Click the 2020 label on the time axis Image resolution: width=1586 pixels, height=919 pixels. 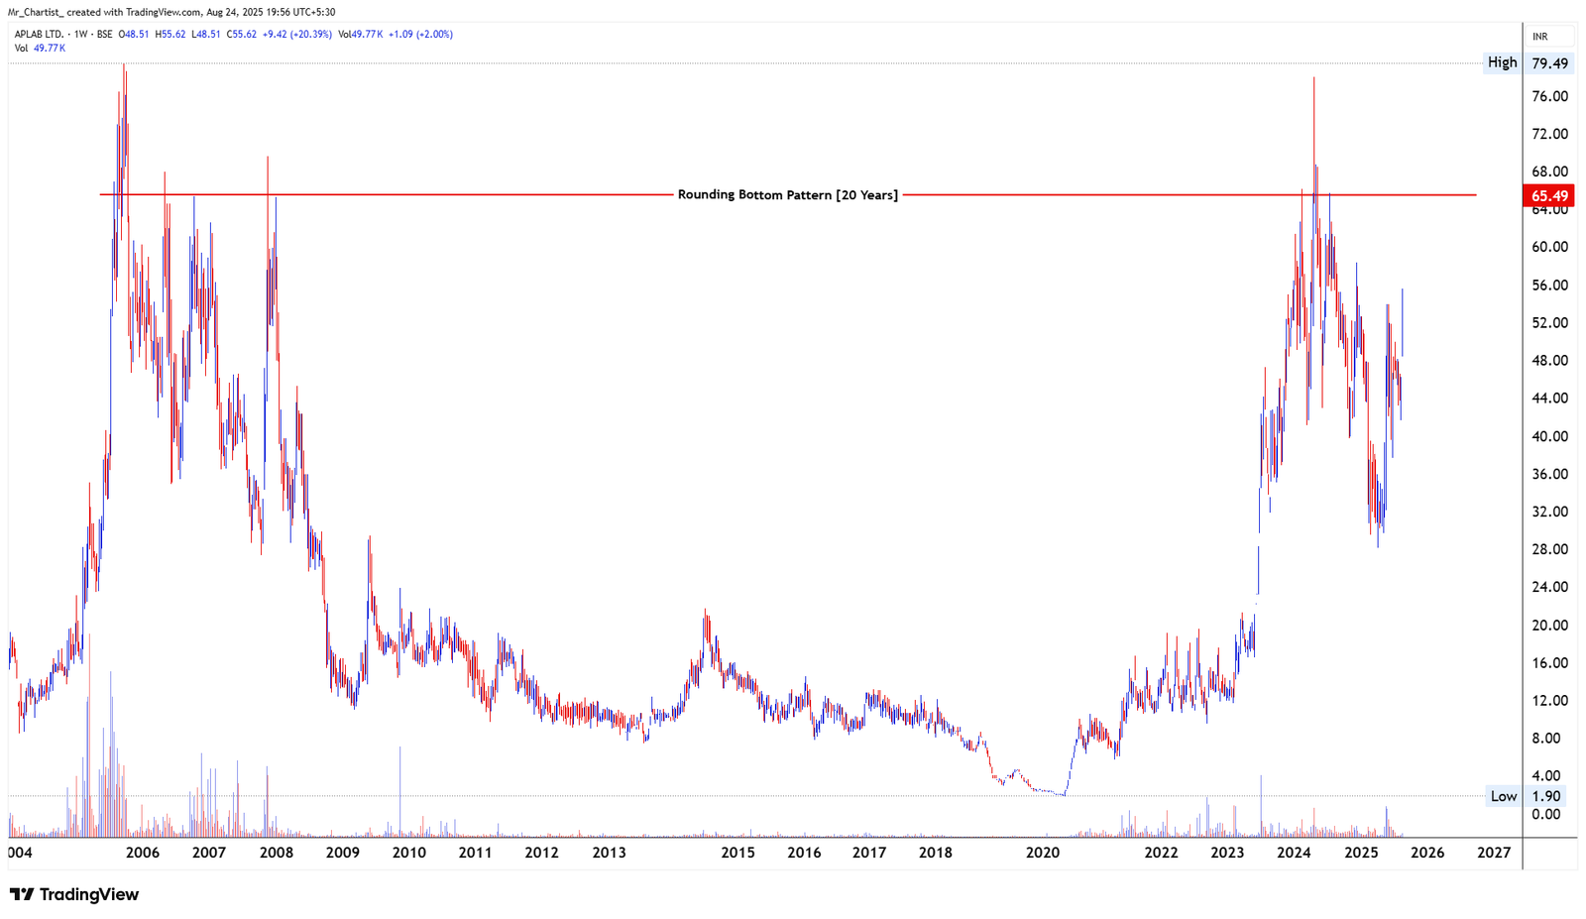click(1044, 852)
